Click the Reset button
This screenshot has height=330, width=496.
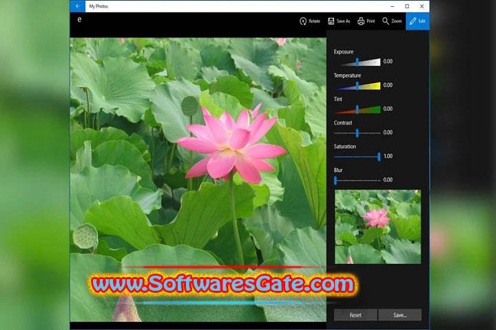355,315
